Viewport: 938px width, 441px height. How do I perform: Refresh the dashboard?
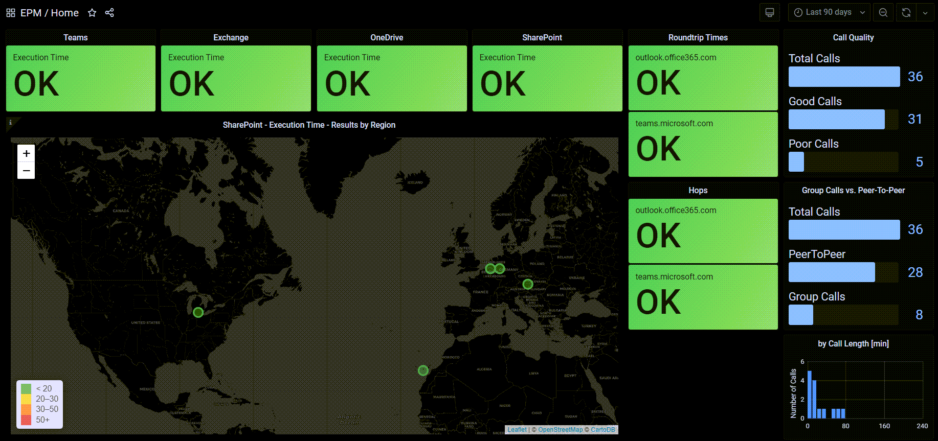coord(906,12)
